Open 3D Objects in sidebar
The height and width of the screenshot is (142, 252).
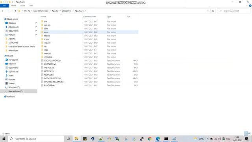click(13, 60)
